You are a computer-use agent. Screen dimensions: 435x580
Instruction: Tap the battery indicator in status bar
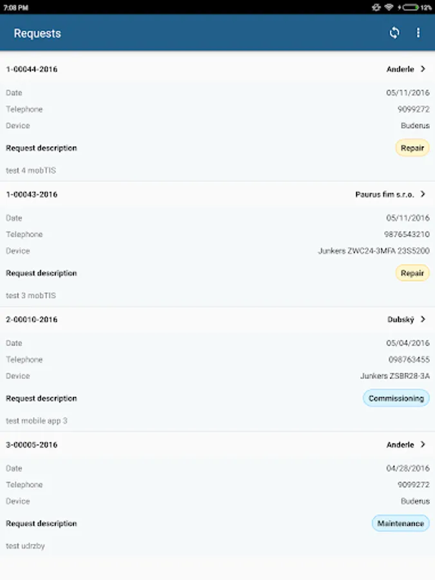(411, 7)
